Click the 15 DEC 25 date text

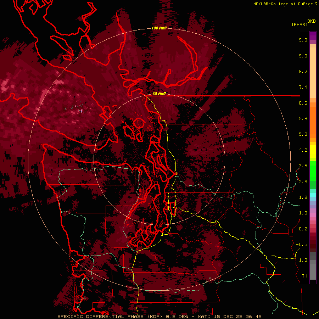(229, 317)
